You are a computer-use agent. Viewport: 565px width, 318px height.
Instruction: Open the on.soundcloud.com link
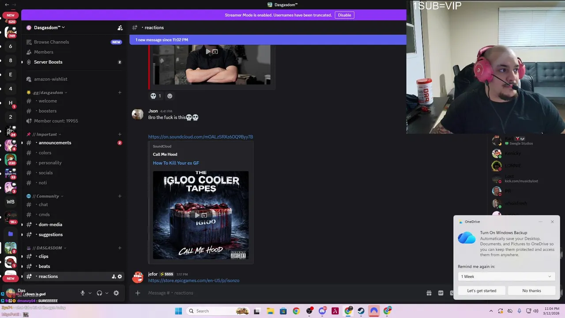coord(200,137)
